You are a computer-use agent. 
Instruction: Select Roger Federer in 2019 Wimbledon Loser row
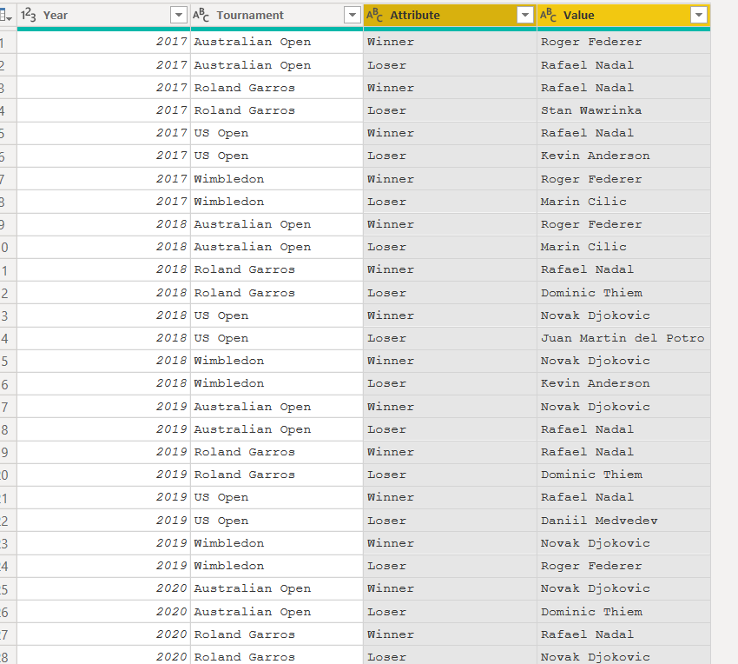pyautogui.click(x=623, y=566)
